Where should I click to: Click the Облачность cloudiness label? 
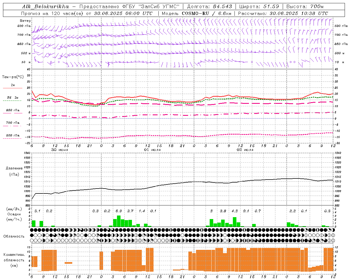(x=14, y=236)
